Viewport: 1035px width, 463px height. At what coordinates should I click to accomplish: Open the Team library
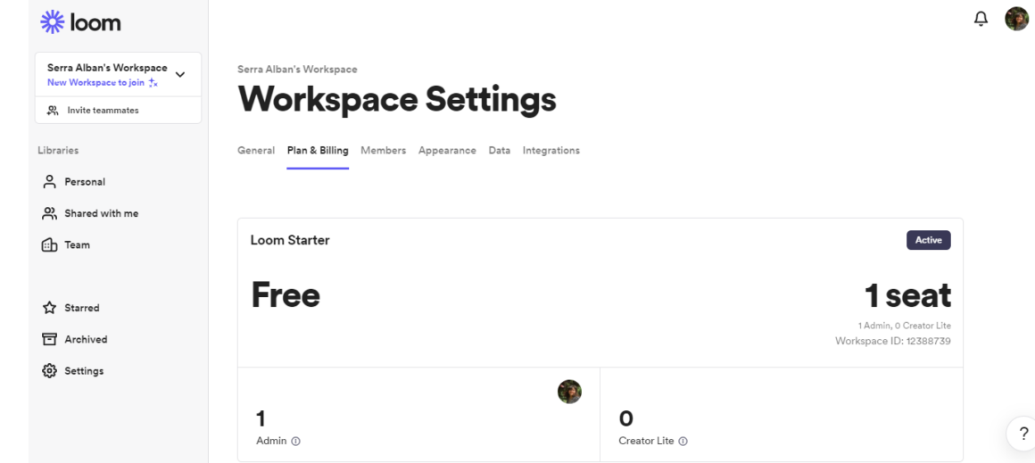tap(77, 244)
